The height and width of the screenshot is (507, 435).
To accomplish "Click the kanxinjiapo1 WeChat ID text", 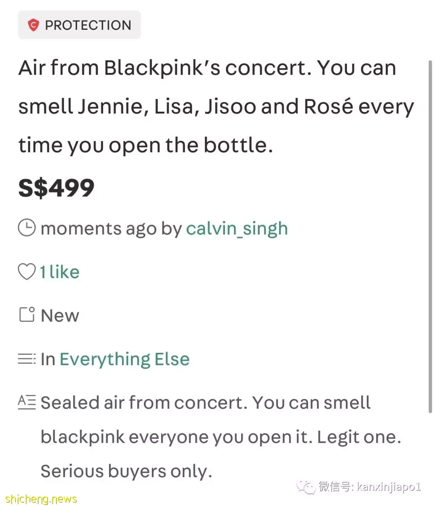I will tap(389, 487).
